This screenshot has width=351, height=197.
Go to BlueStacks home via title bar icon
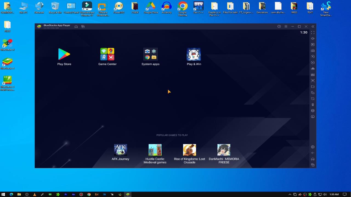point(76,27)
